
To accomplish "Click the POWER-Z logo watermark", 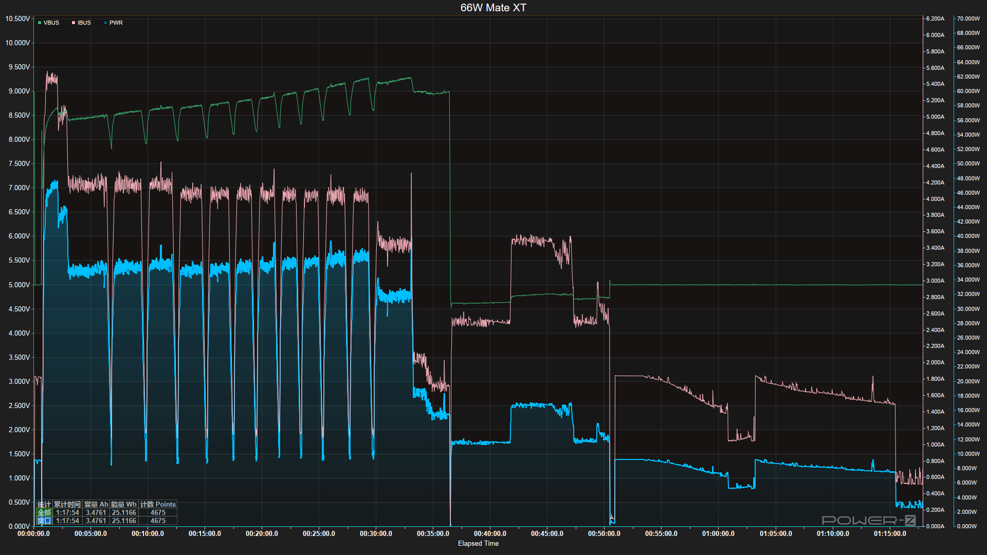I will [x=868, y=520].
